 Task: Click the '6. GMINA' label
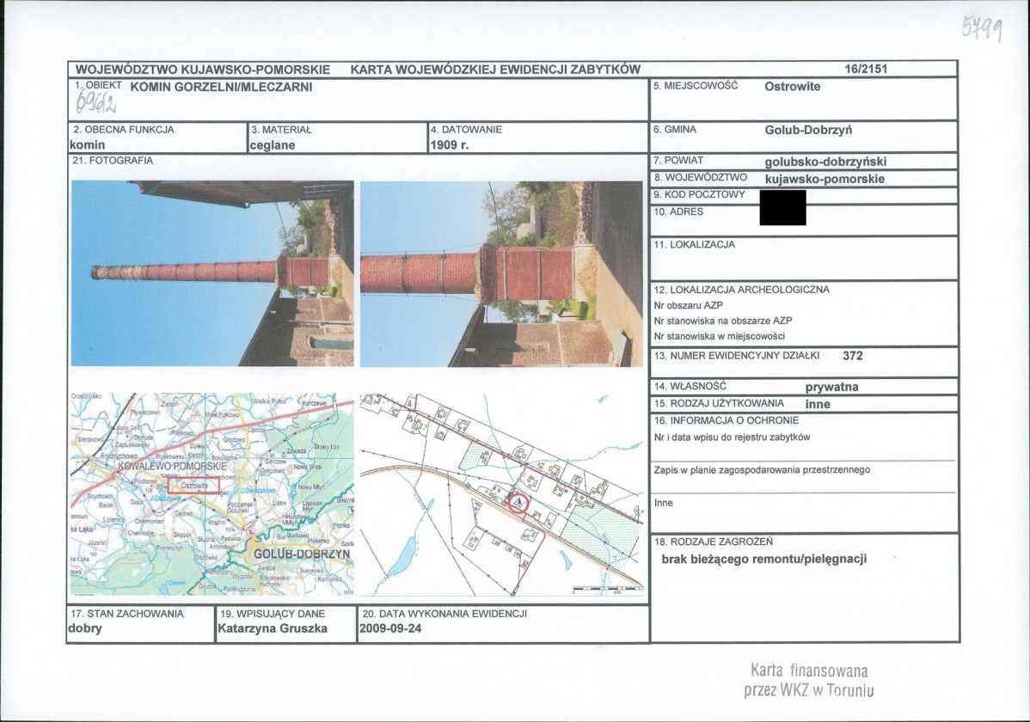[675, 130]
